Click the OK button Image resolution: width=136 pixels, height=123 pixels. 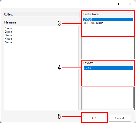click(x=95, y=118)
